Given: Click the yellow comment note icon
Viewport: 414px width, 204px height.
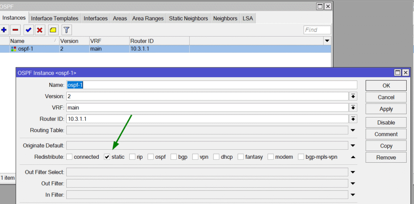Looking at the screenshot, I should coord(53,30).
